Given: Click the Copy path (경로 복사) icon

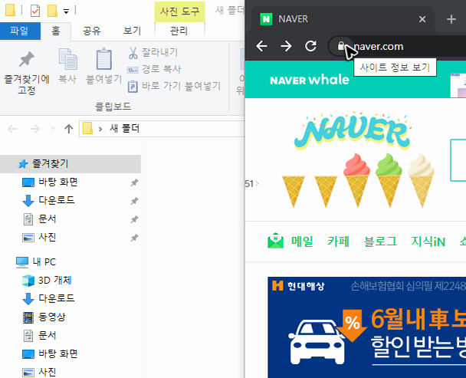Looking at the screenshot, I should (133, 70).
